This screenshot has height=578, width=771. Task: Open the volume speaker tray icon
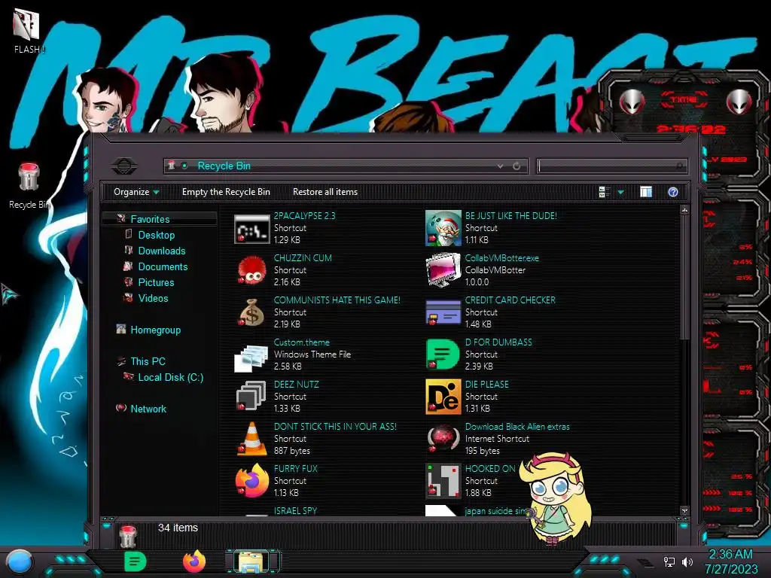687,561
